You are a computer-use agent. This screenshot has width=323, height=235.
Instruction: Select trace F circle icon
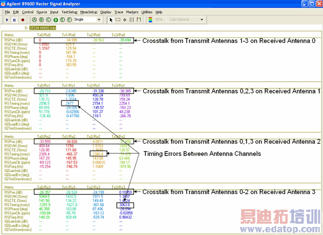pyautogui.click(x=69, y=20)
